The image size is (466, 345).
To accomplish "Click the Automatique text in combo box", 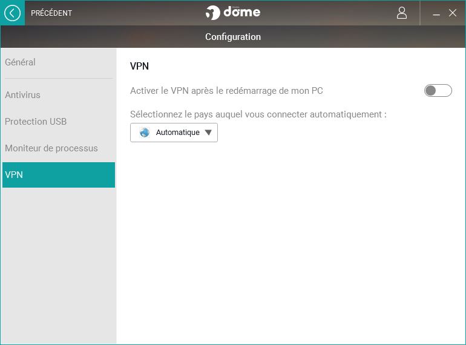I will point(178,133).
